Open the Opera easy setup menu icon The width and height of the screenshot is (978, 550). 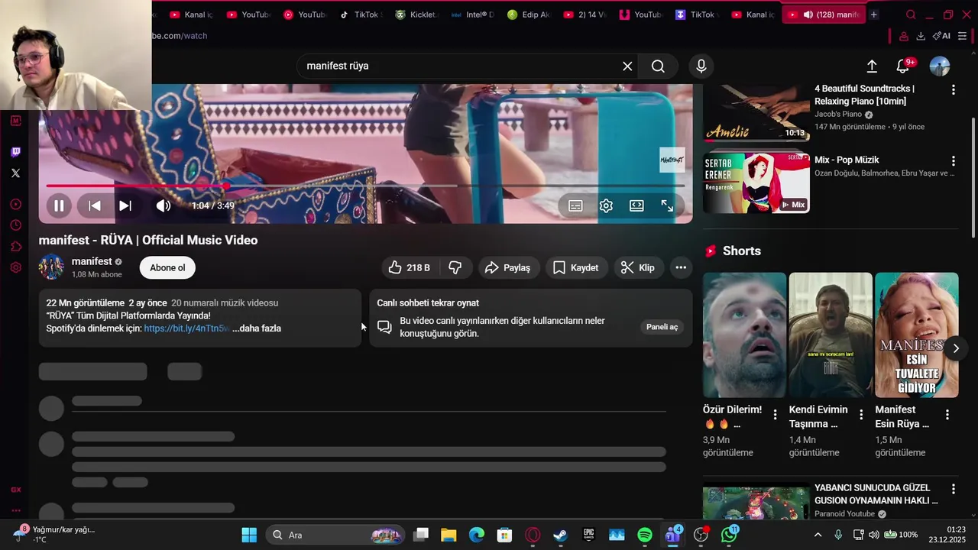963,36
